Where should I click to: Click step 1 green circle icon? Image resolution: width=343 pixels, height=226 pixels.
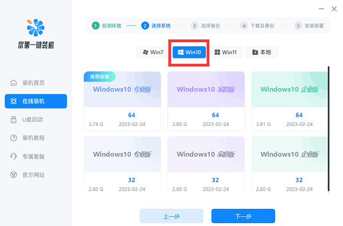coord(95,26)
